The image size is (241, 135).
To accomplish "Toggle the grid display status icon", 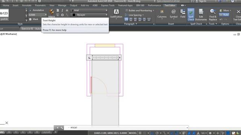I will click(140, 133).
